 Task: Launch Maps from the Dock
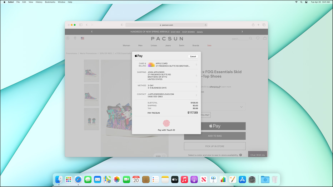pos(107,180)
